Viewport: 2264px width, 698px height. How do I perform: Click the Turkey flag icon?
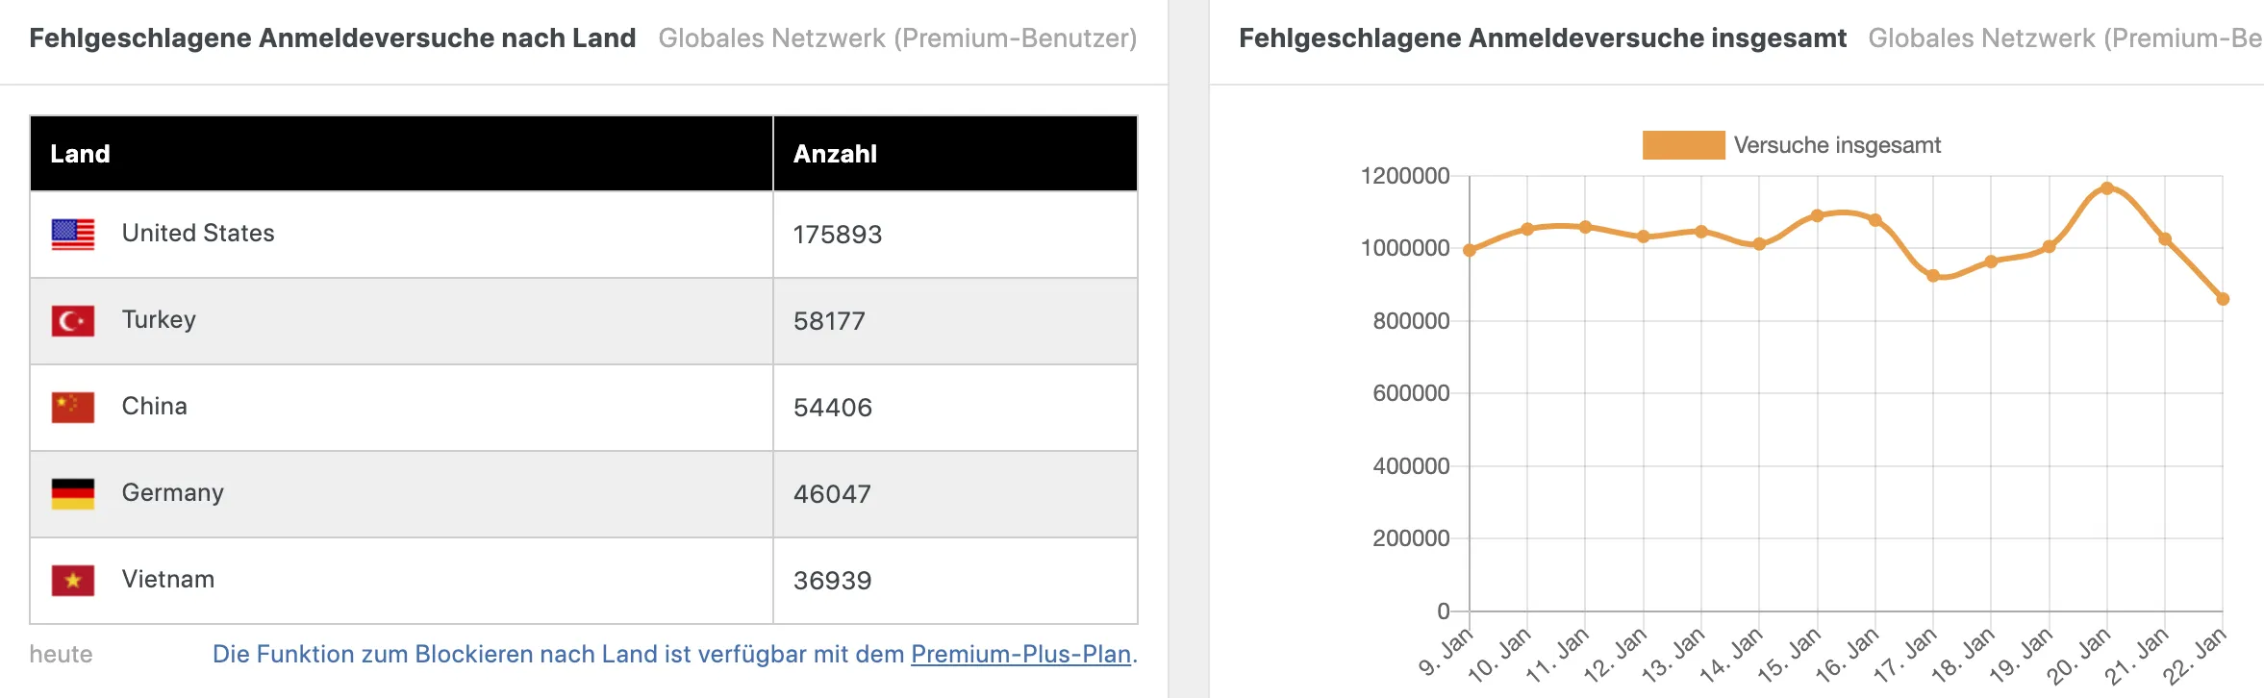click(x=73, y=321)
